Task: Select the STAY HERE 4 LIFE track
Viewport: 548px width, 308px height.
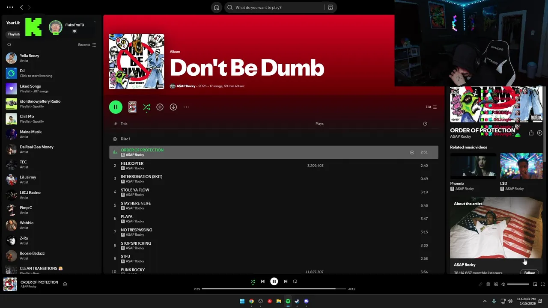Action: click(x=274, y=205)
